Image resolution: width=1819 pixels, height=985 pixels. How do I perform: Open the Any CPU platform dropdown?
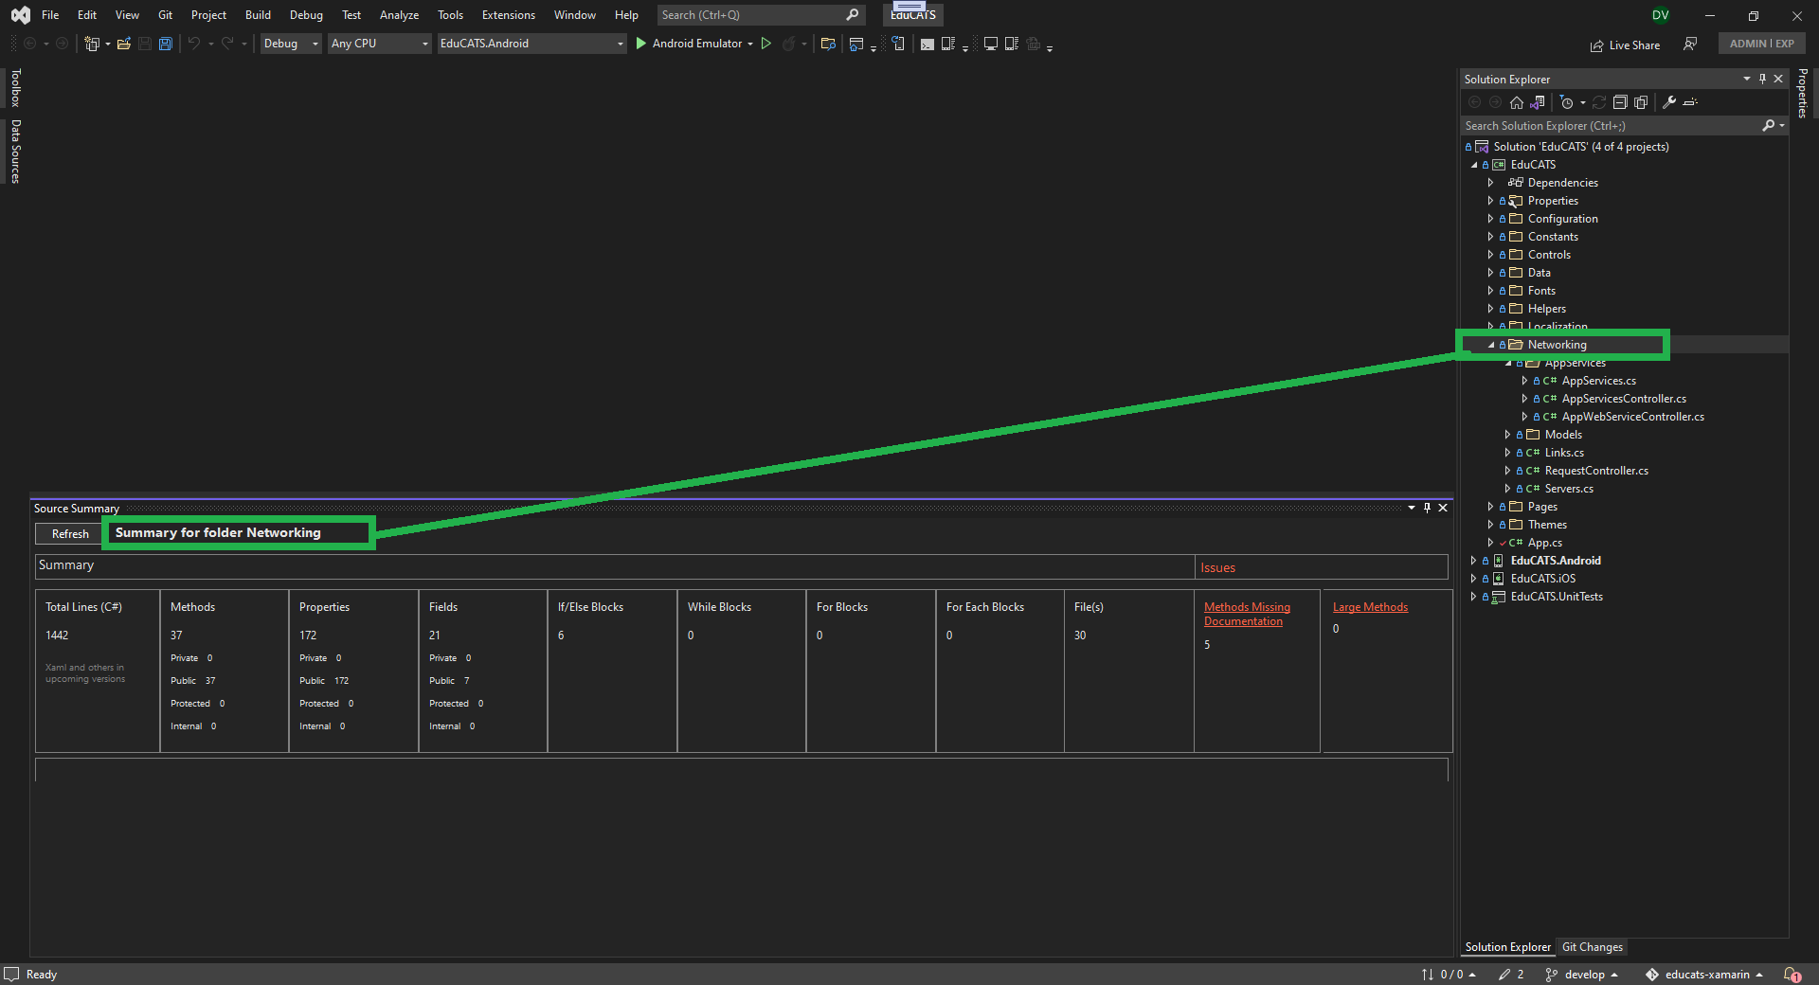[x=380, y=44]
